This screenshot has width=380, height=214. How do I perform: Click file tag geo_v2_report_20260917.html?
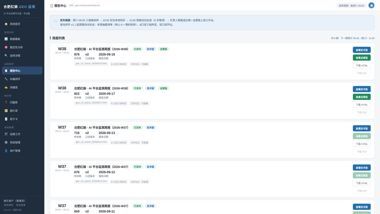(x=91, y=103)
